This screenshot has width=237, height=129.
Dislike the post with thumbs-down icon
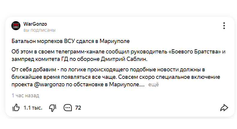pos(53,108)
